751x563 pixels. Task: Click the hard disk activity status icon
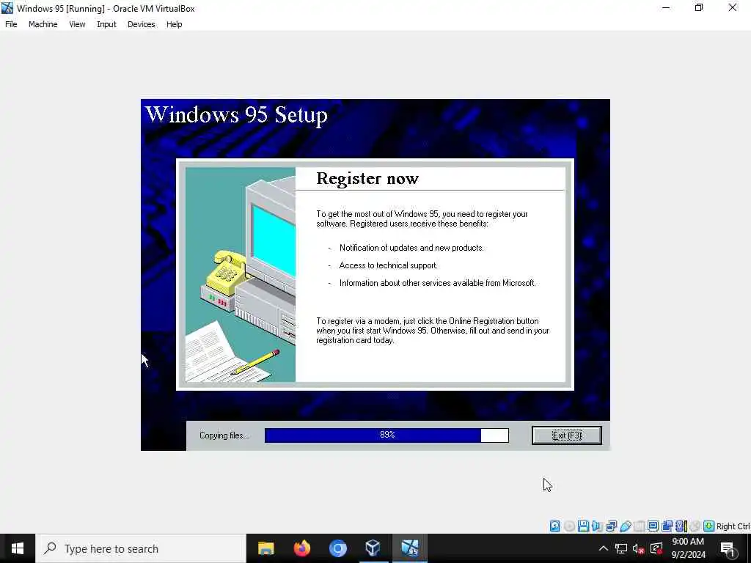coord(554,526)
